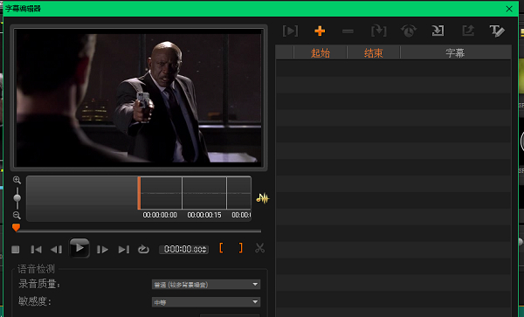The image size is (524, 317).
Task: Open the text options icon
Action: tap(497, 31)
